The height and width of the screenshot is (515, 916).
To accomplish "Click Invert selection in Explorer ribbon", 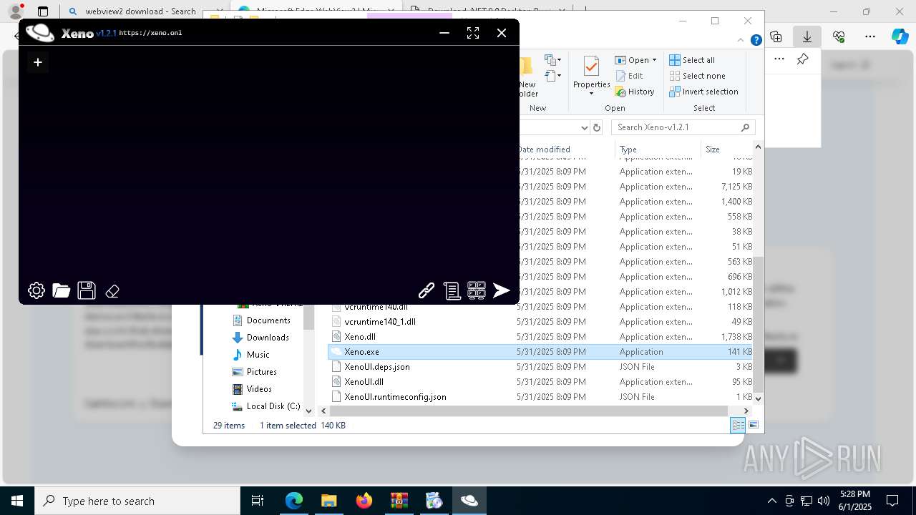I will (704, 92).
